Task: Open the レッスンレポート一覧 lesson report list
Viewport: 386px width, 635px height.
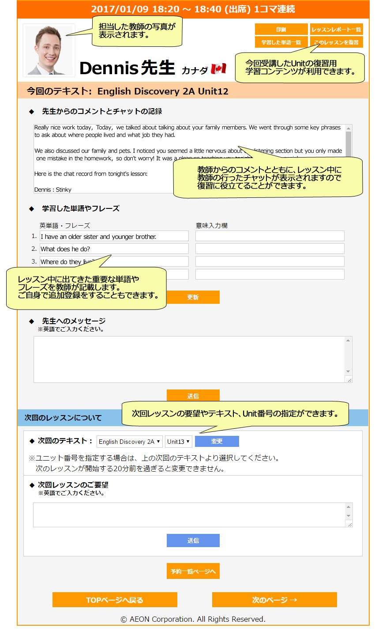Action: click(x=336, y=30)
